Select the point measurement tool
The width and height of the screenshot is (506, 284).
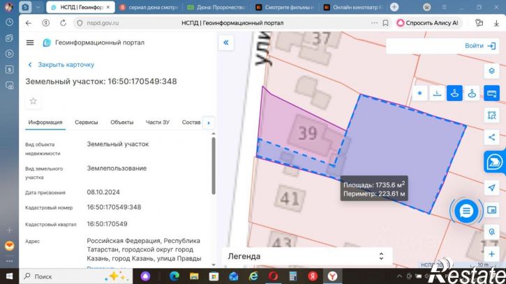419,93
